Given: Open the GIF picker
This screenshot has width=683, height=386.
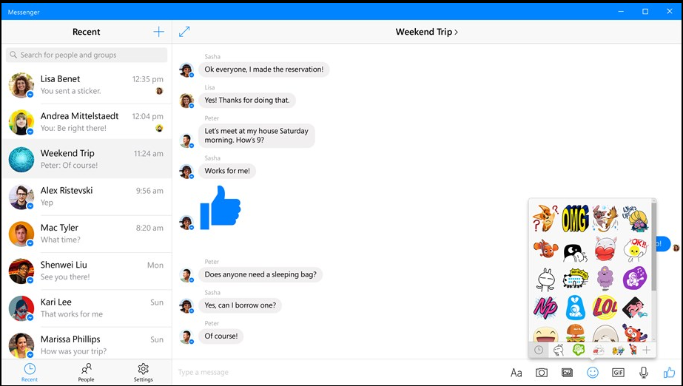Looking at the screenshot, I should (x=618, y=373).
